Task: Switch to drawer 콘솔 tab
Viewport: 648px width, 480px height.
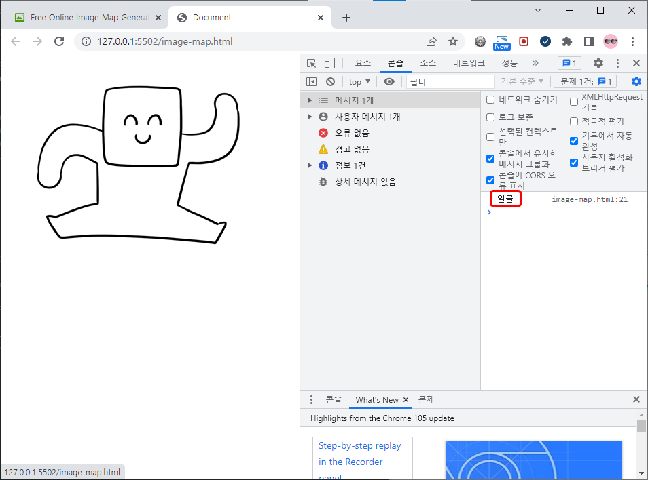Action: click(334, 399)
